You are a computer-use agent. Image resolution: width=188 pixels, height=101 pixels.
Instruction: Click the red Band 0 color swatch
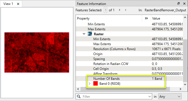96,83
